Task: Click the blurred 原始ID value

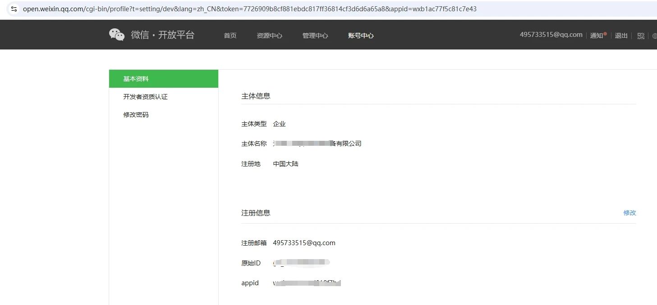Action: (x=302, y=263)
